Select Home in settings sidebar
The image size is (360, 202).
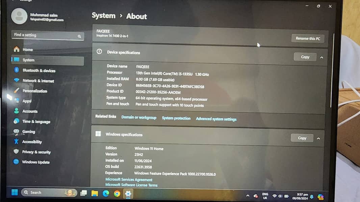(x=27, y=49)
